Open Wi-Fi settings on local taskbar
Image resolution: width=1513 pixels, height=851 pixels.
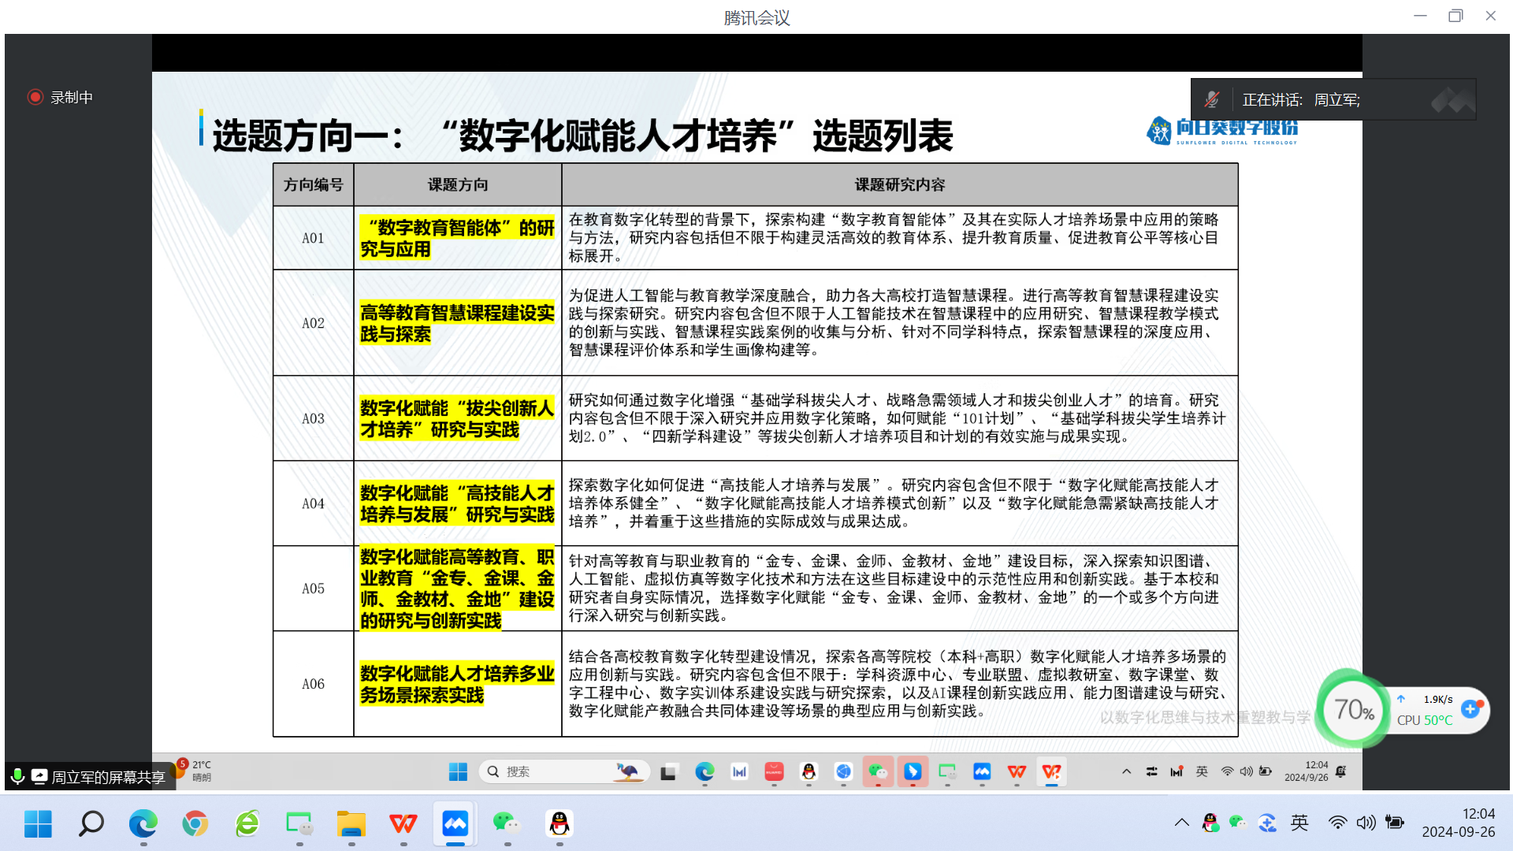(x=1337, y=823)
